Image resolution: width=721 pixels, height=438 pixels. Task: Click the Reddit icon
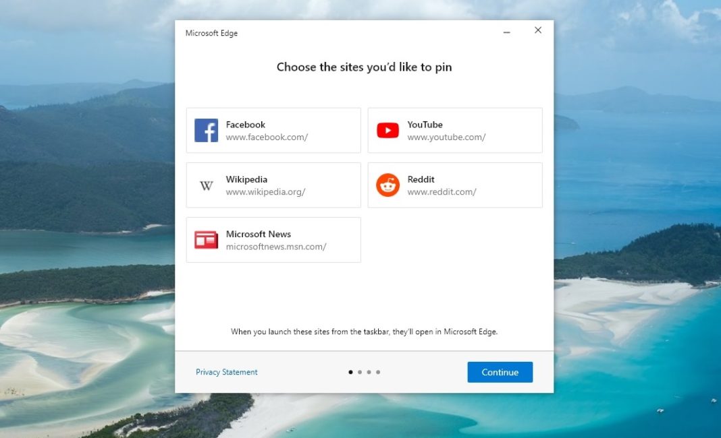point(387,185)
